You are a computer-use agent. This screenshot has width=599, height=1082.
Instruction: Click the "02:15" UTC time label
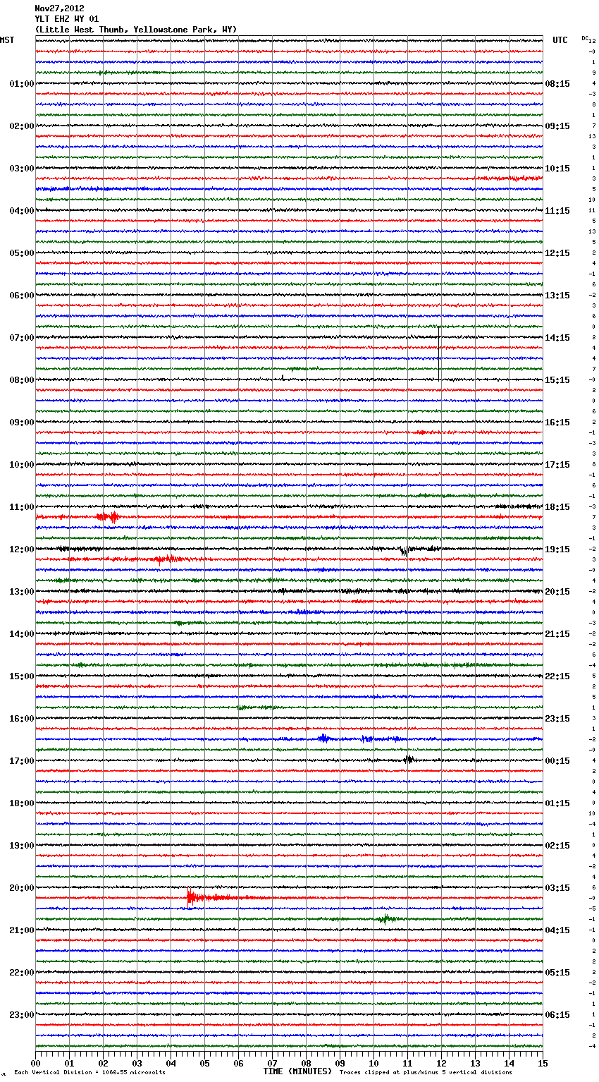tap(557, 846)
